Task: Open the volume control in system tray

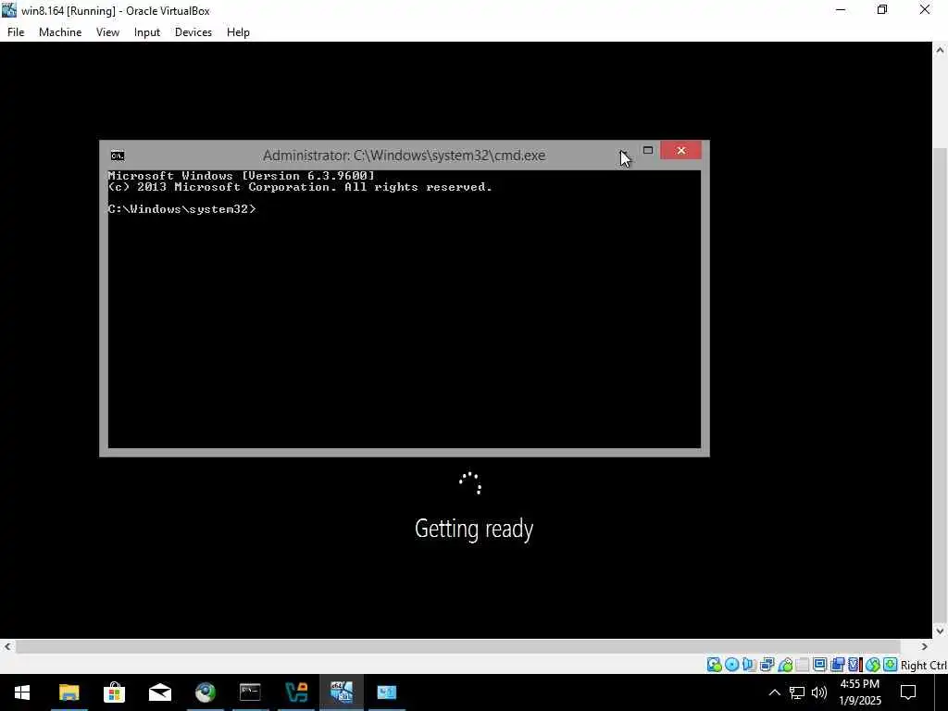Action: pos(819,692)
